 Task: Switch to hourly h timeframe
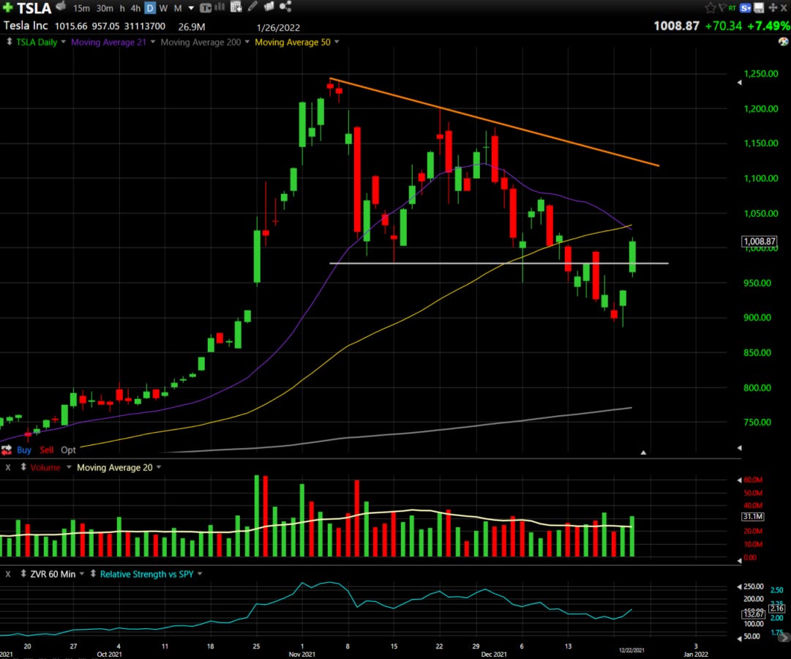(x=122, y=8)
